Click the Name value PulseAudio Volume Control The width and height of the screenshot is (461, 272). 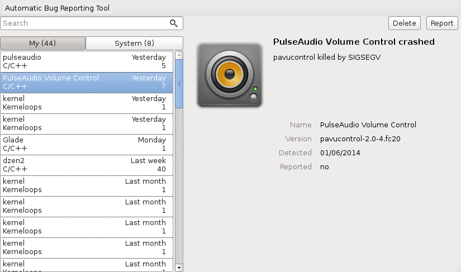(x=368, y=125)
